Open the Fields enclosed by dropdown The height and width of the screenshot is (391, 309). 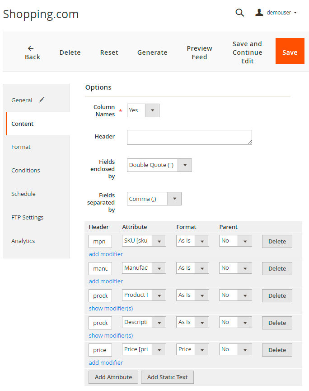[159, 165]
